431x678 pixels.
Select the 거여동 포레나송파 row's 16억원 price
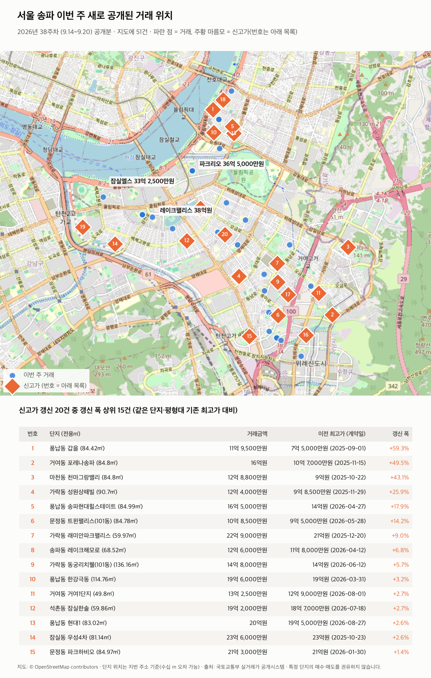click(259, 463)
